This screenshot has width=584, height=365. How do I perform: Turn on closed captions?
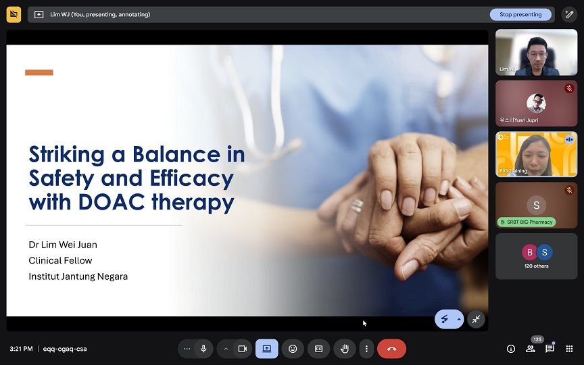(318, 349)
